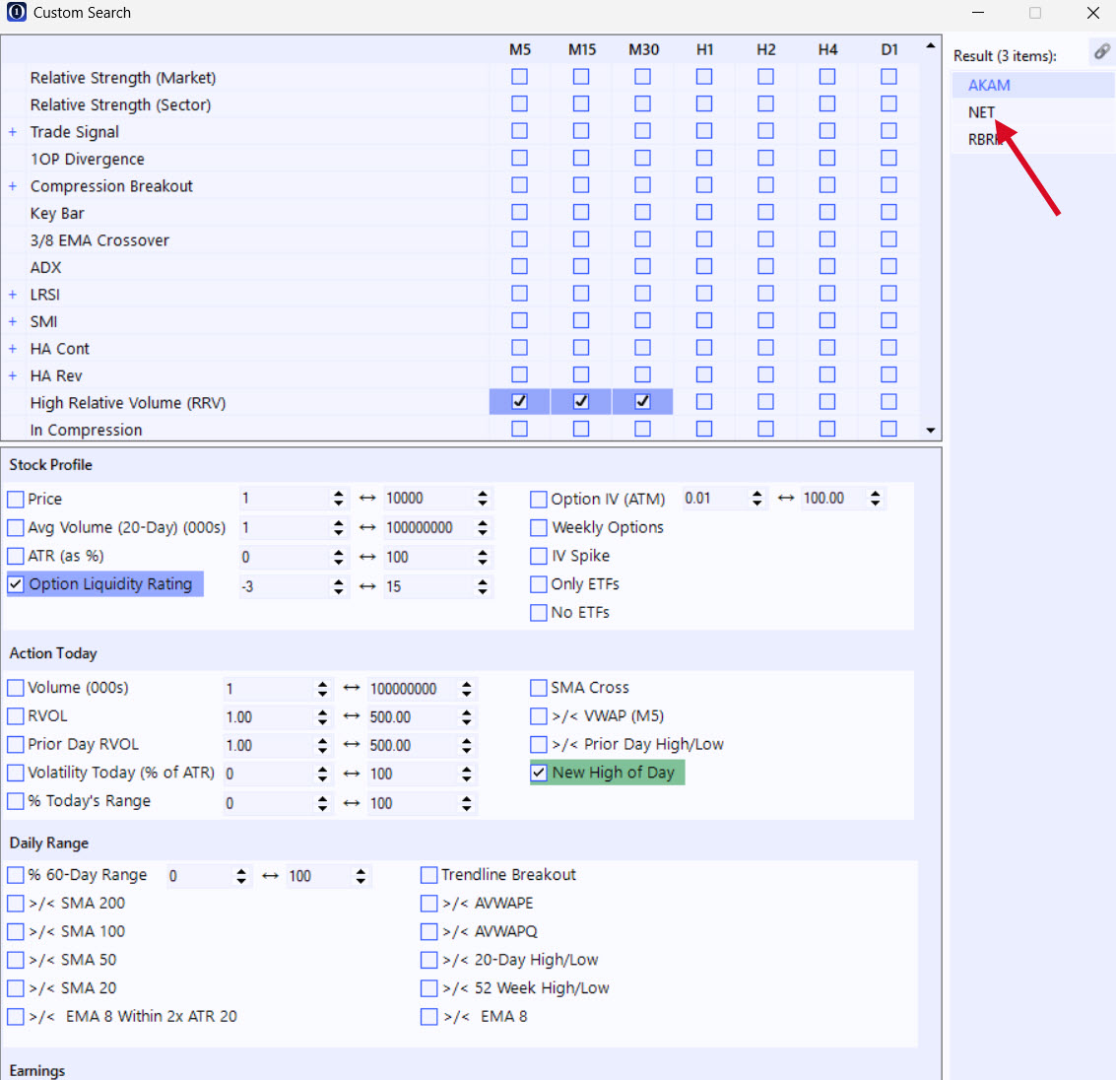The image size is (1116, 1080).
Task: Expand the HA Cont row
Action: point(12,348)
